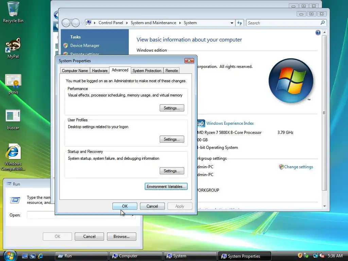Image resolution: width=348 pixels, height=261 pixels.
Task: Close the System Properties dialog
Action: [189, 60]
